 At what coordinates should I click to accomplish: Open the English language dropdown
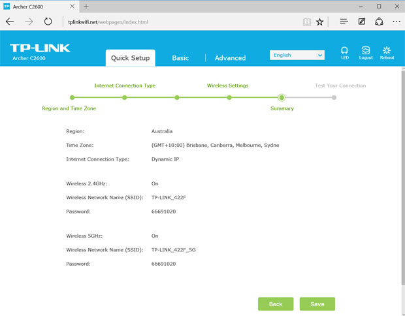tap(297, 55)
